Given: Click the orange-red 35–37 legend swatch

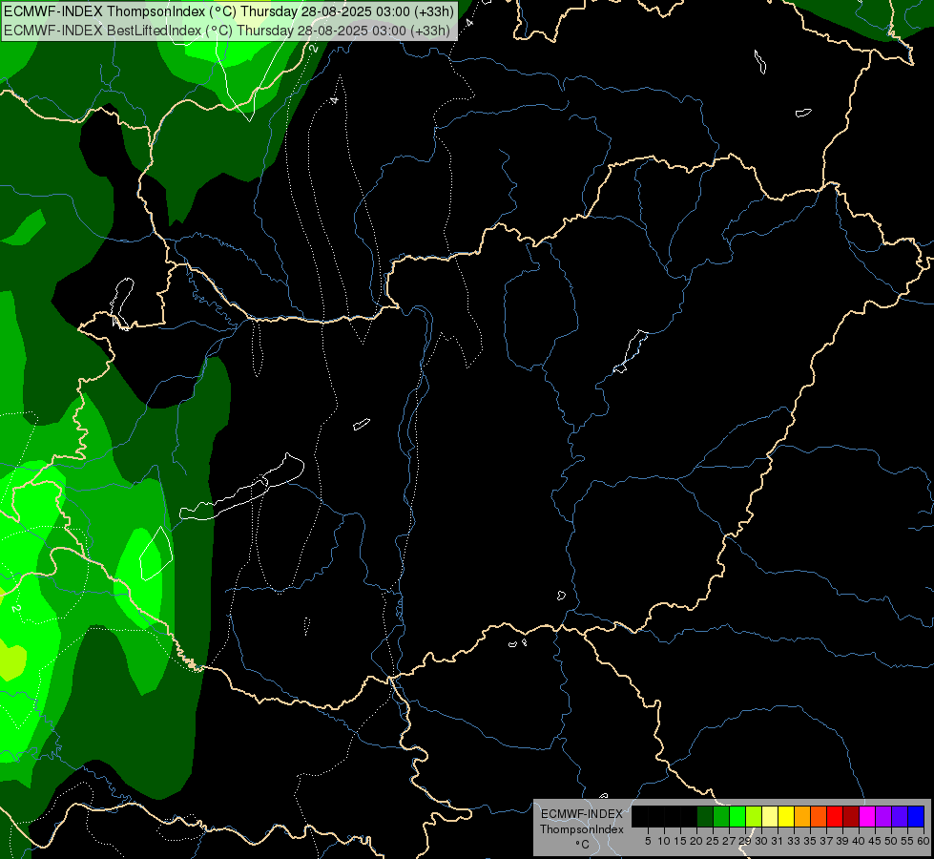Looking at the screenshot, I should click(x=819, y=816).
